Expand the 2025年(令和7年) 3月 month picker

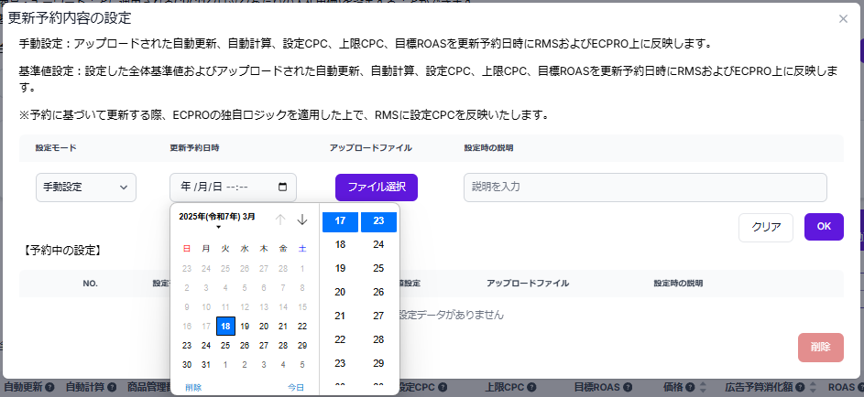[218, 220]
